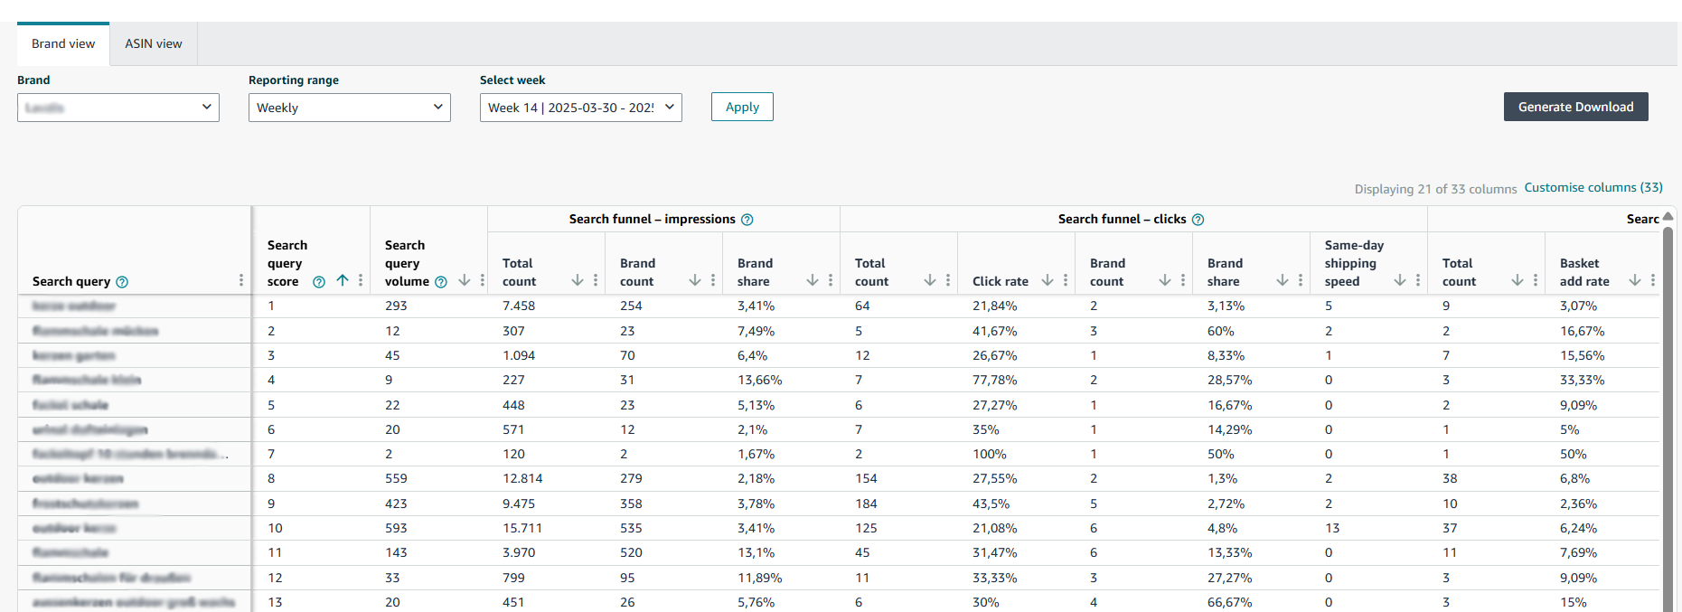
Task: Sort impressions Brand share column descending
Action: click(x=813, y=280)
